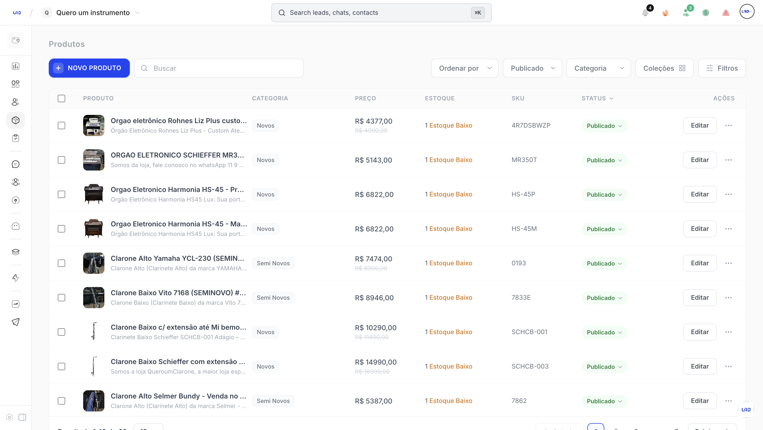Image resolution: width=763 pixels, height=430 pixels.
Task: Open the Categoria dropdown
Action: click(599, 68)
